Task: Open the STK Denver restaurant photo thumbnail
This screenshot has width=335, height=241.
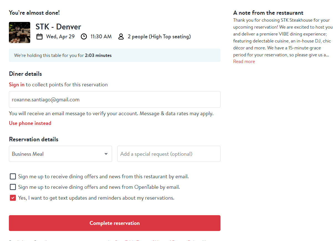Action: coord(19,32)
